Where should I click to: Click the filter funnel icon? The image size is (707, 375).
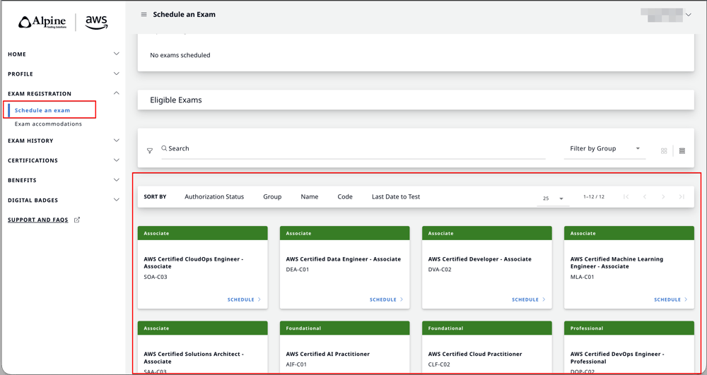pyautogui.click(x=150, y=151)
